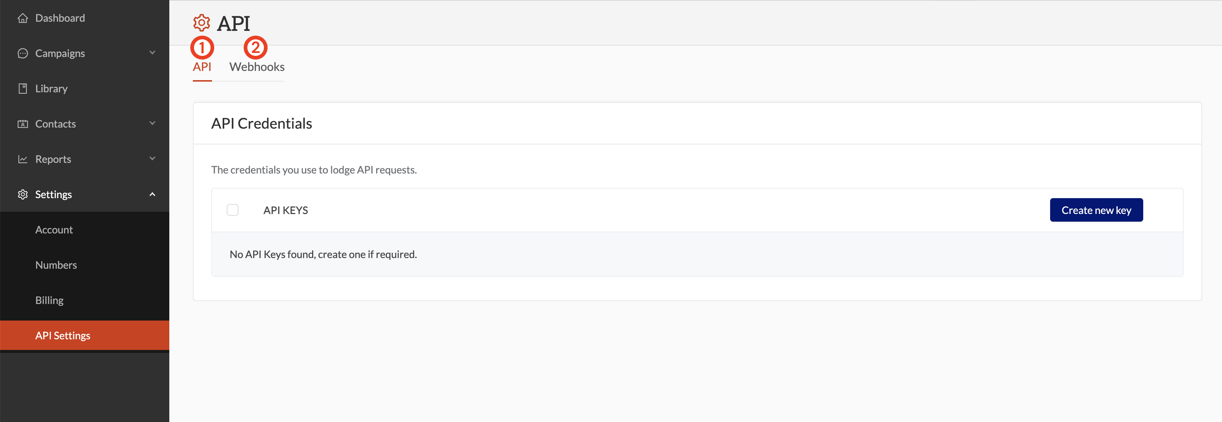
Task: Click the Library book icon
Action: pos(22,89)
